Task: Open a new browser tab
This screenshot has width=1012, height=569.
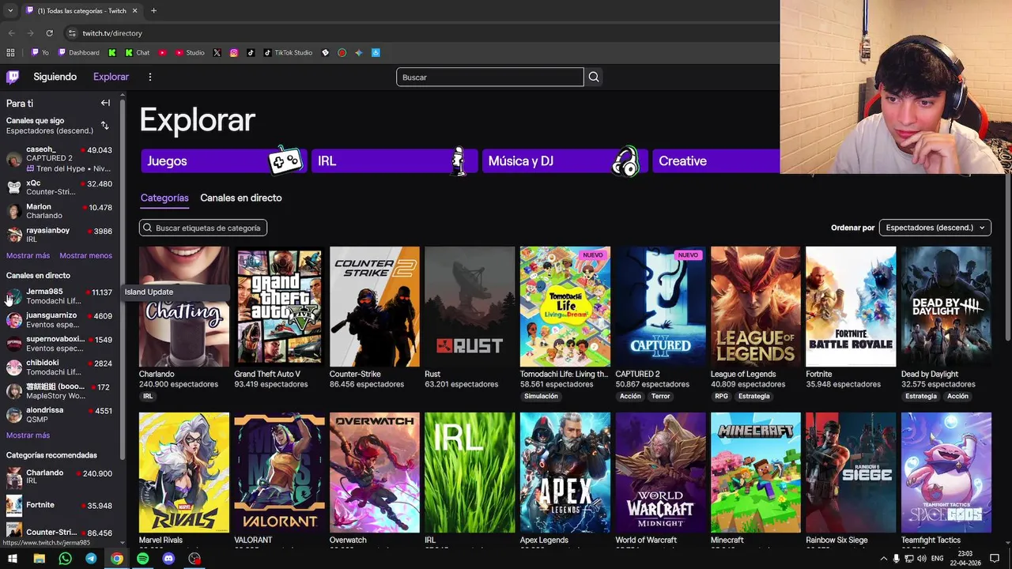Action: coord(153,10)
